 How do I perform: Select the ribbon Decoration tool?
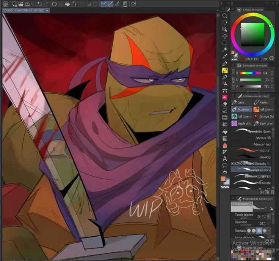click(x=225, y=90)
